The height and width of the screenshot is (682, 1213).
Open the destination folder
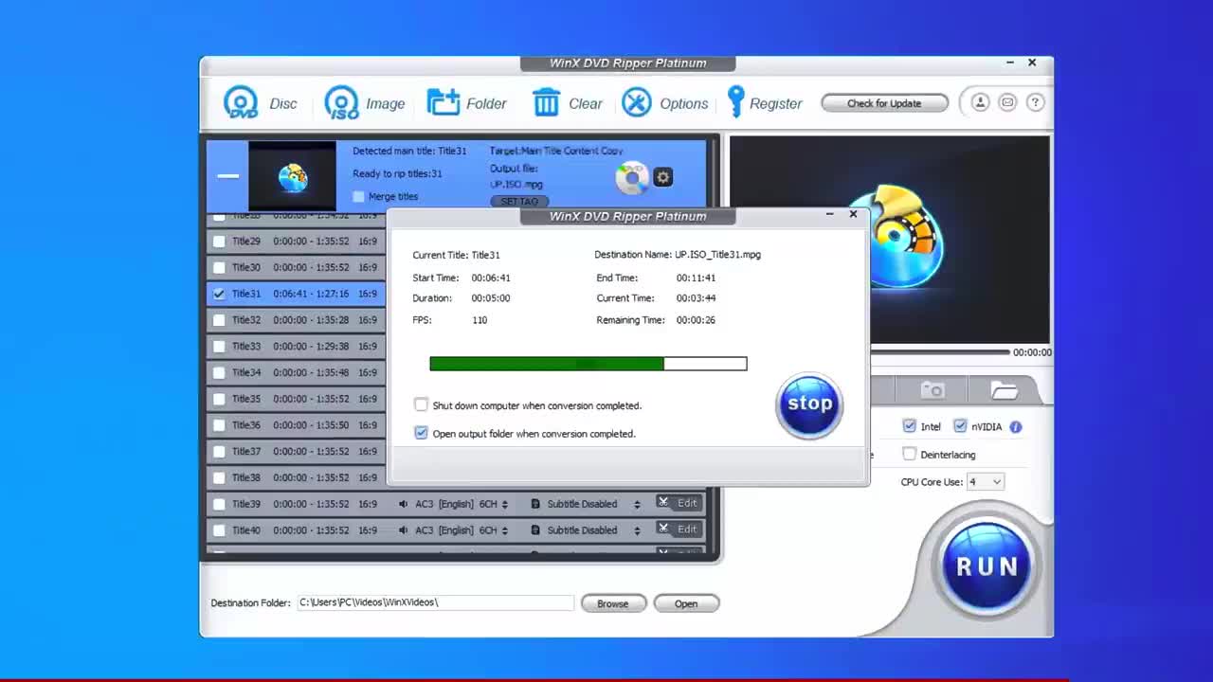[686, 603]
